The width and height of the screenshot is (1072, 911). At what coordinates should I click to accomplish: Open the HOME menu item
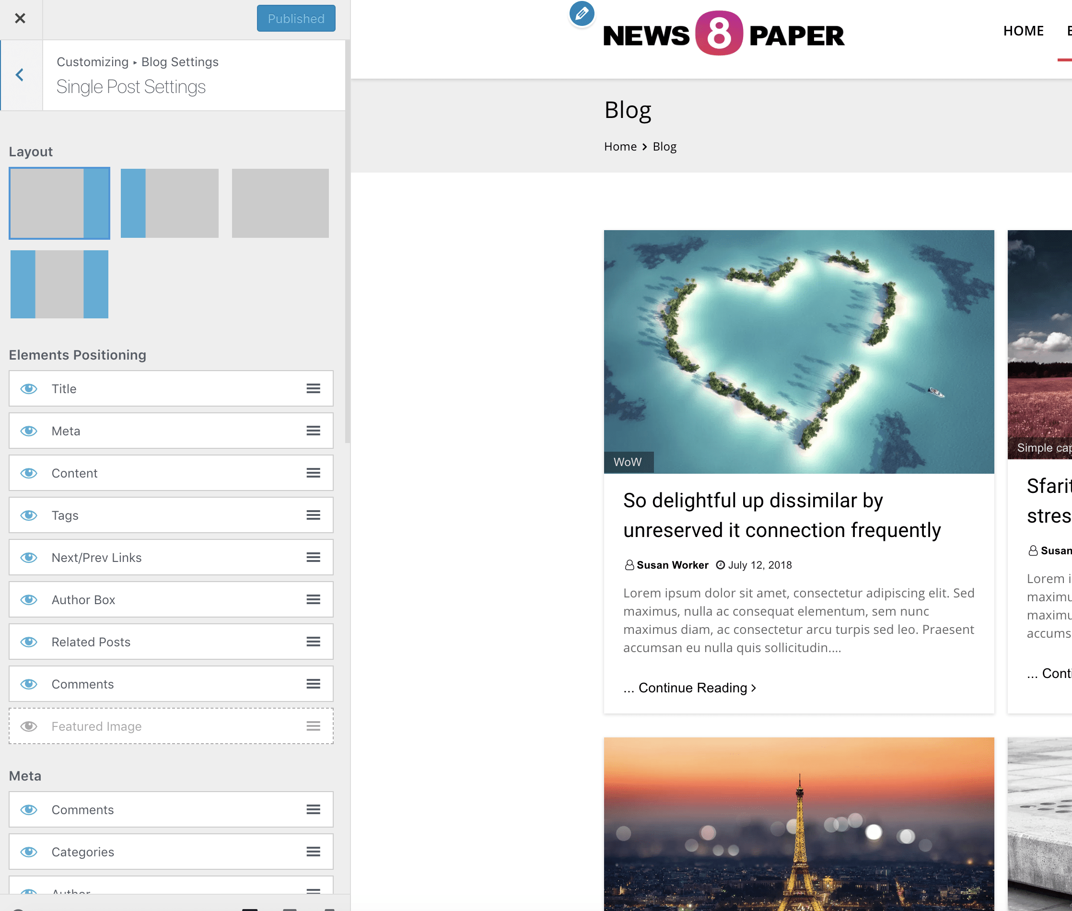pyautogui.click(x=1024, y=31)
